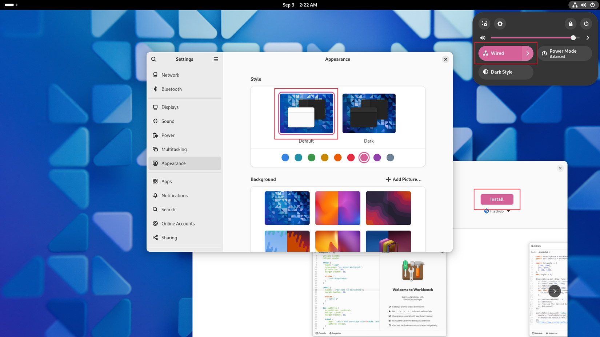Viewport: 600px width, 337px height.
Task: Open Displays settings via the monitor icon
Action: tap(170, 107)
